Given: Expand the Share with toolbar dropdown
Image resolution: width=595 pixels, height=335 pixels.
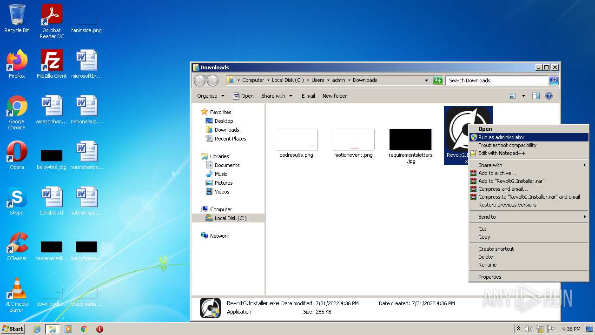Looking at the screenshot, I should (x=277, y=96).
